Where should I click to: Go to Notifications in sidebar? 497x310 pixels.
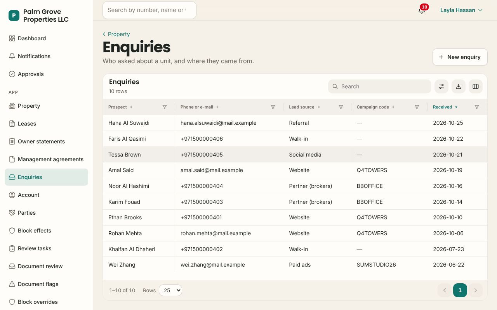pos(47,56)
